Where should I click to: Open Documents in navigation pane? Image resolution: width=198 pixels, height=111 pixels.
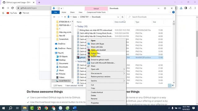pyautogui.click(x=63, y=64)
